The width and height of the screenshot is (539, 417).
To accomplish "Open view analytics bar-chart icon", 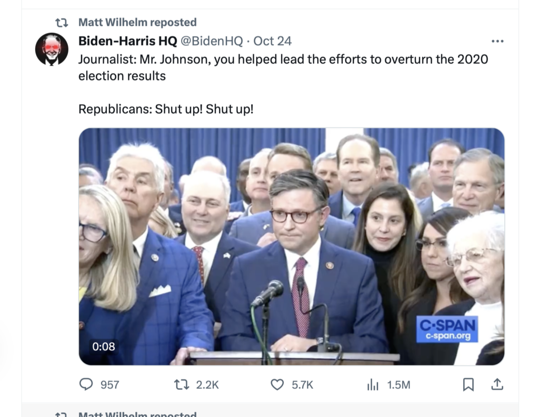I will click(x=373, y=385).
